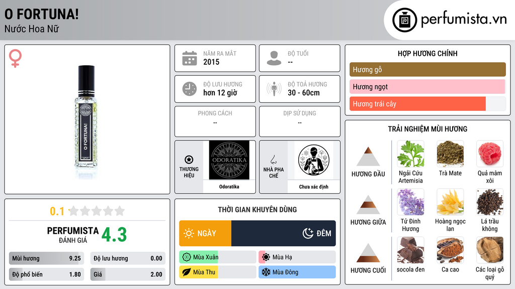Open the Quả mâm xôi raspberry image

[x=490, y=154]
